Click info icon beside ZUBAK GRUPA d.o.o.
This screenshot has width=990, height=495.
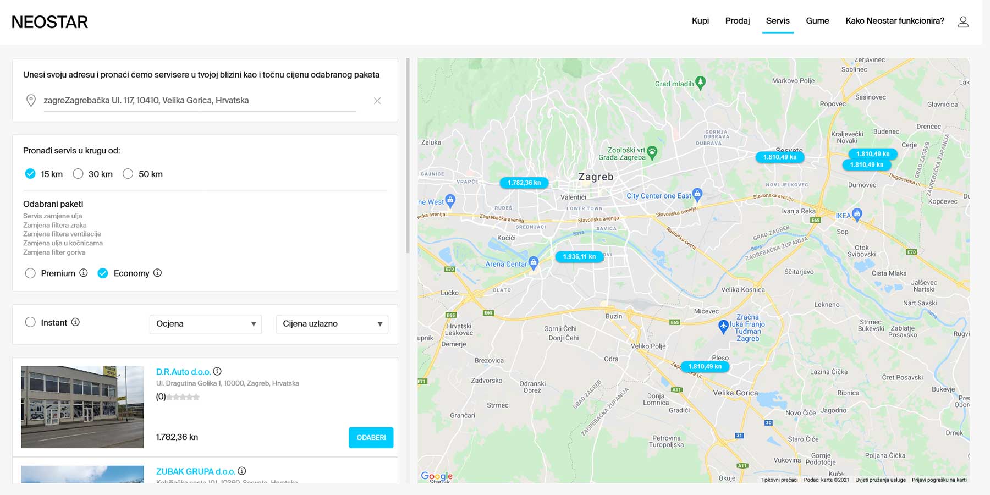242,471
